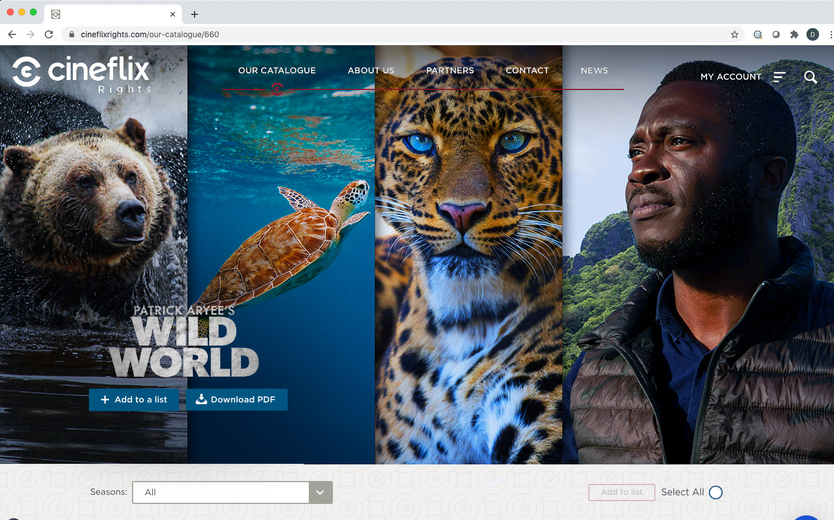Click the Patrick Aryee's Wild World title
834x520 pixels.
[x=184, y=342]
